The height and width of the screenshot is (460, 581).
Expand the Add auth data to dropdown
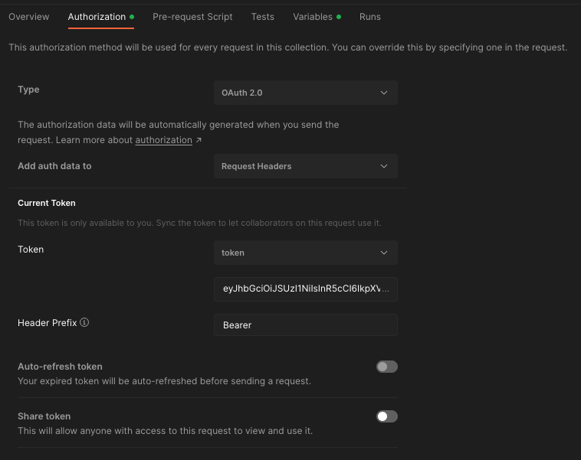pyautogui.click(x=306, y=166)
